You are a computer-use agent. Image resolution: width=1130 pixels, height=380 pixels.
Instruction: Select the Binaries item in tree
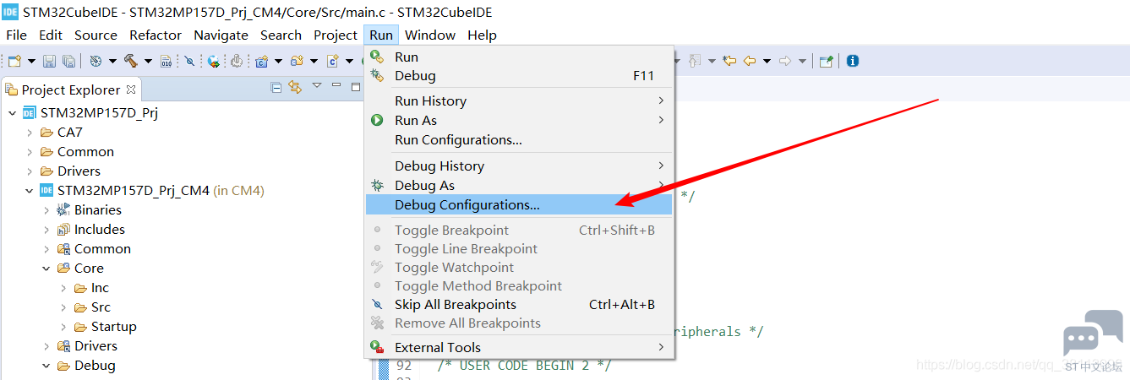(98, 210)
